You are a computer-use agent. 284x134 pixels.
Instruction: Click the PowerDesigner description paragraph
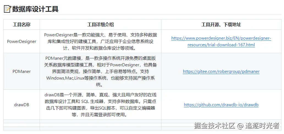point(101,41)
